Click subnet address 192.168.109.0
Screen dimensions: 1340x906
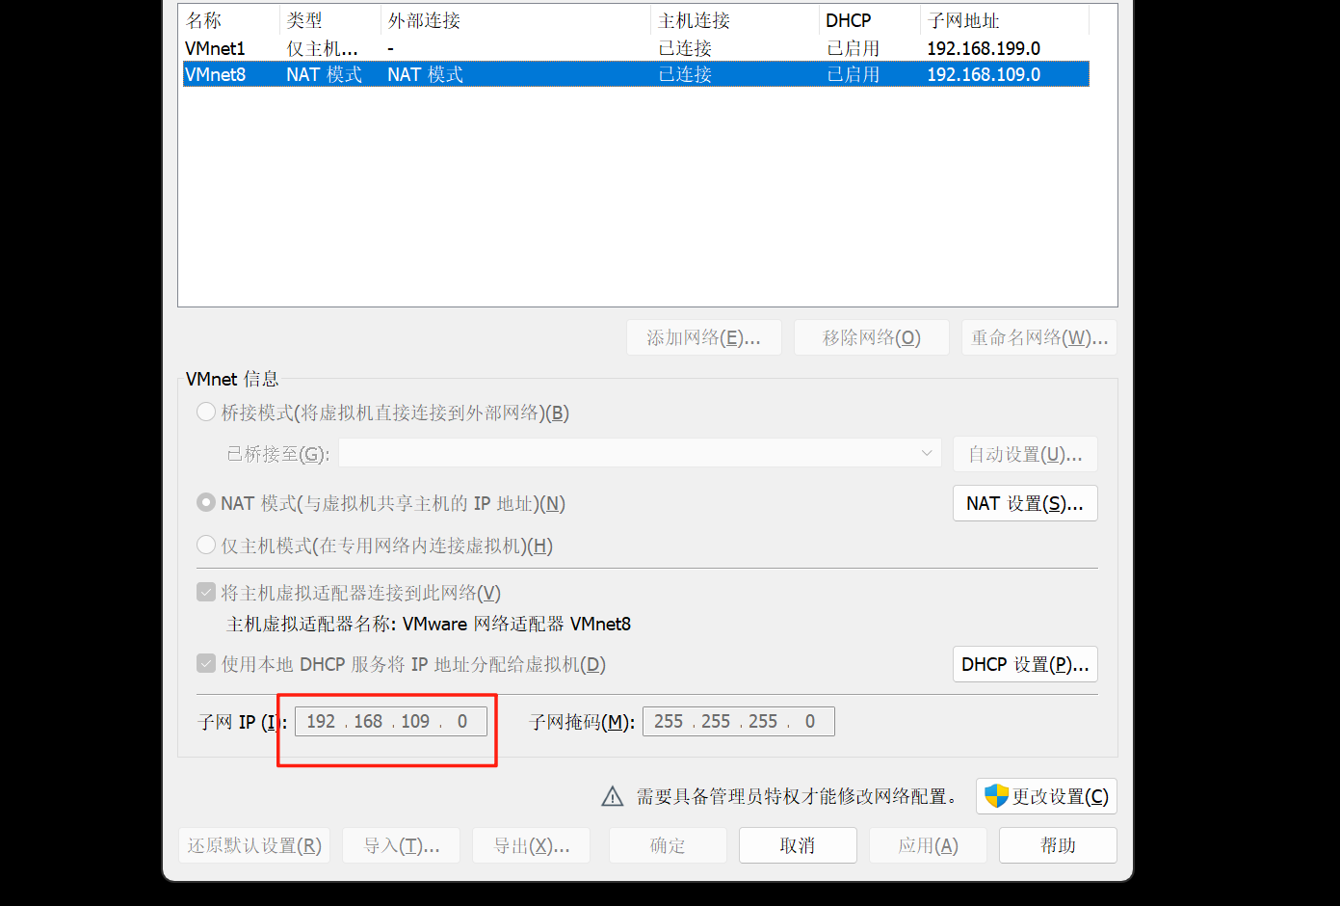(984, 74)
